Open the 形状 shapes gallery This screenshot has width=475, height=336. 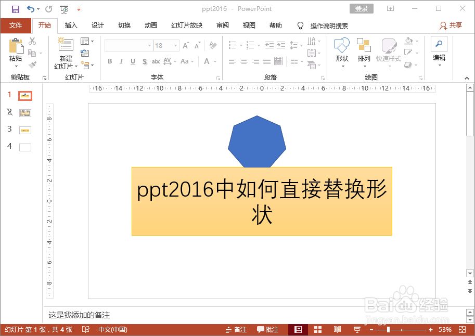(342, 52)
